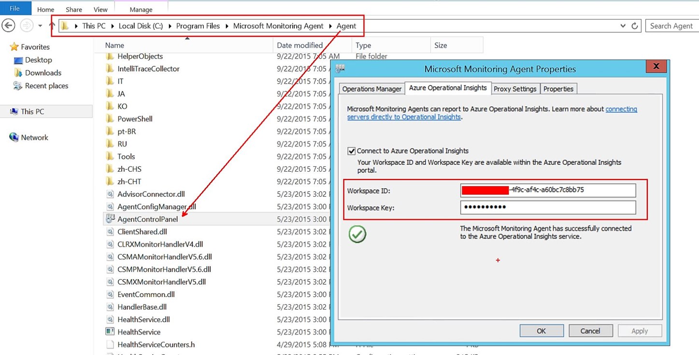Image resolution: width=699 pixels, height=355 pixels.
Task: Sort by the Type column header
Action: point(363,45)
